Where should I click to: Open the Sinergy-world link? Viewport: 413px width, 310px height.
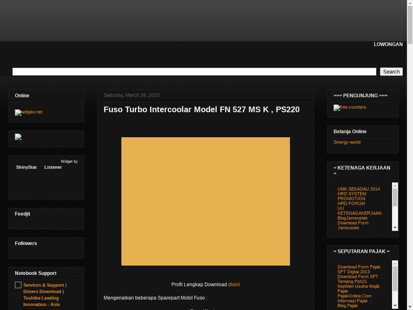347,142
